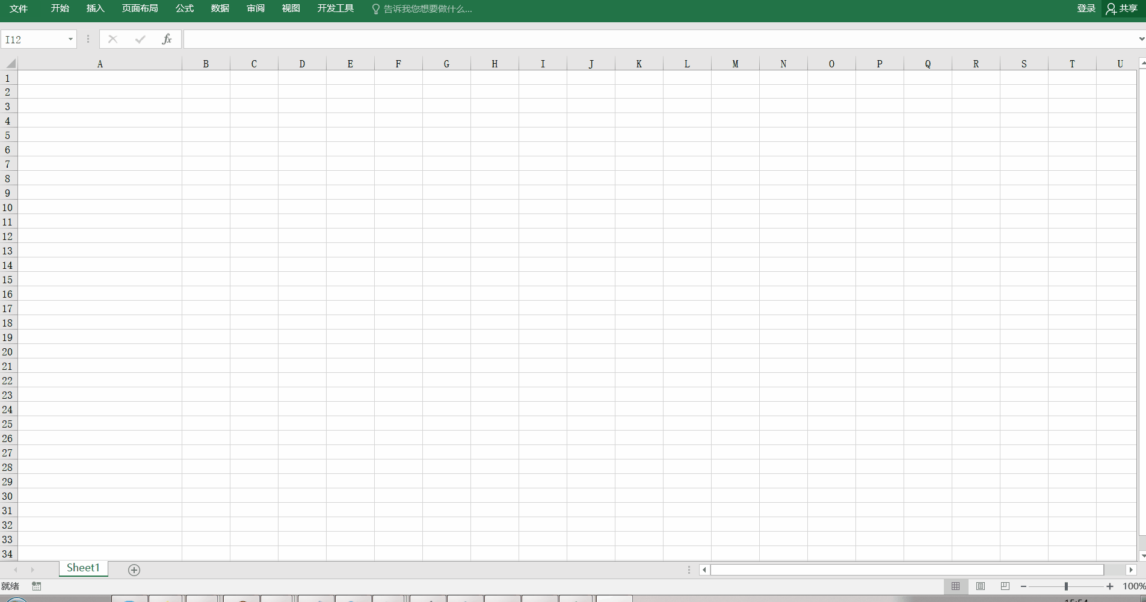
Task: Click inside the formula bar
Action: click(x=659, y=40)
